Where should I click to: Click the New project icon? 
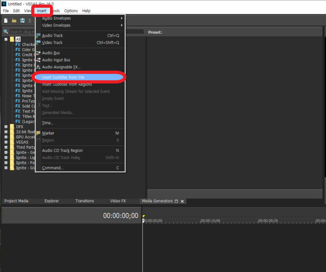[6, 21]
